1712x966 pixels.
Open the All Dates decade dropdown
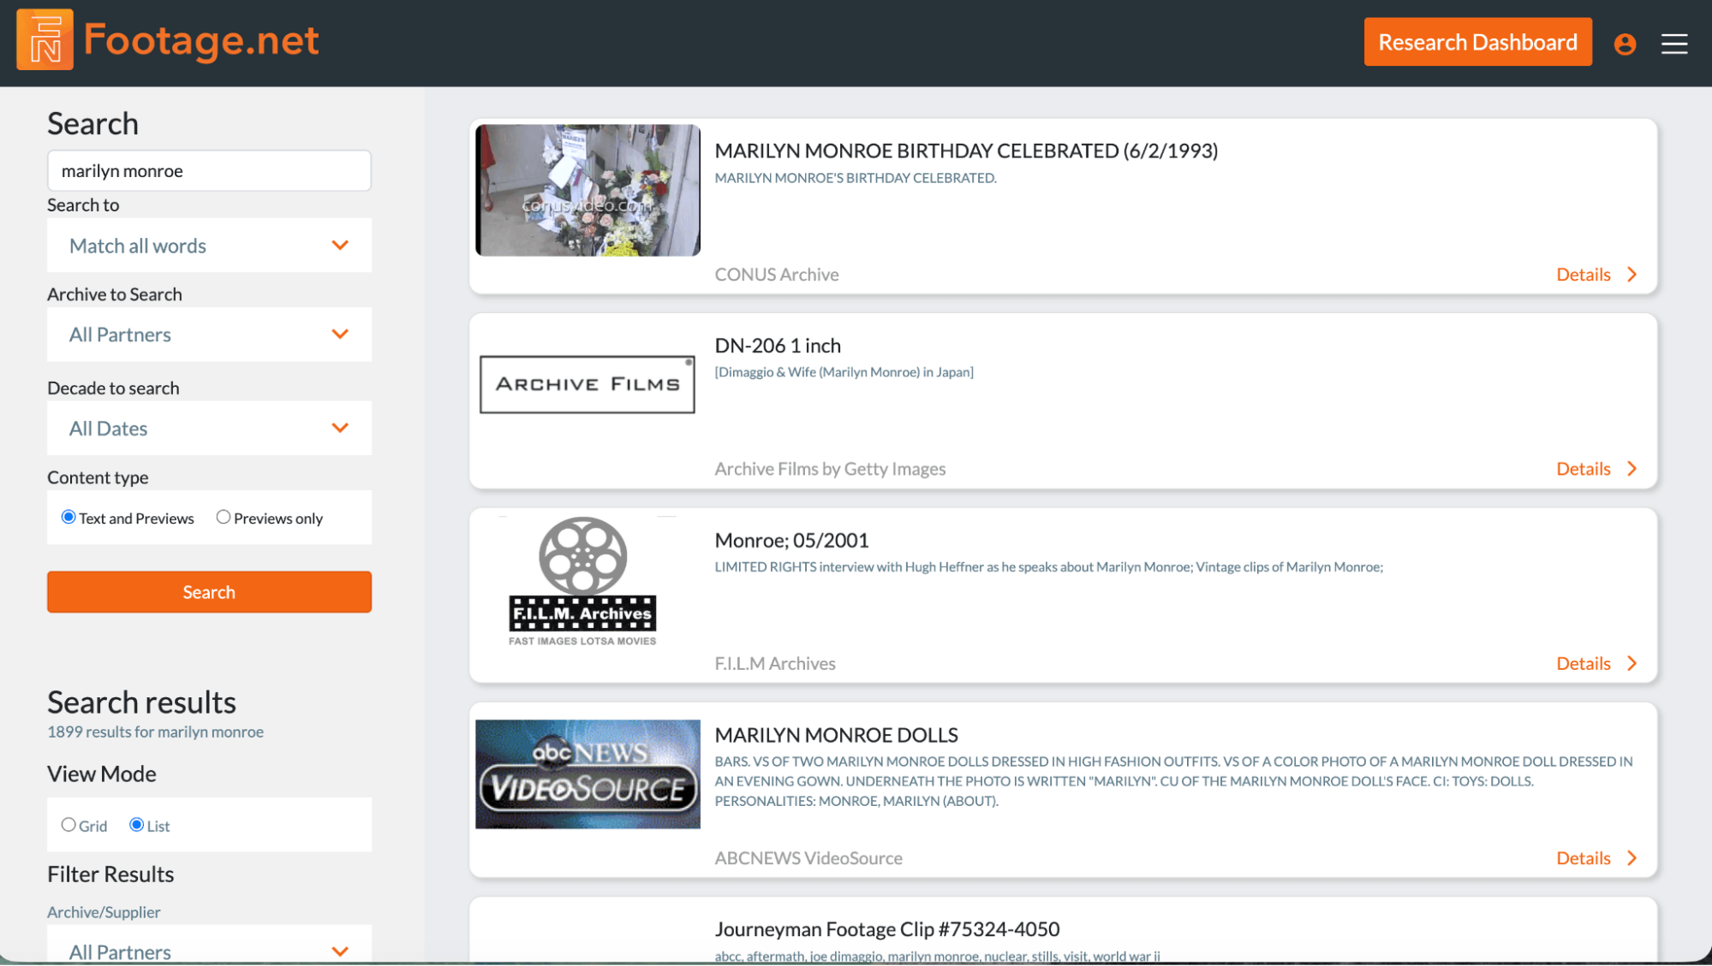coord(209,429)
